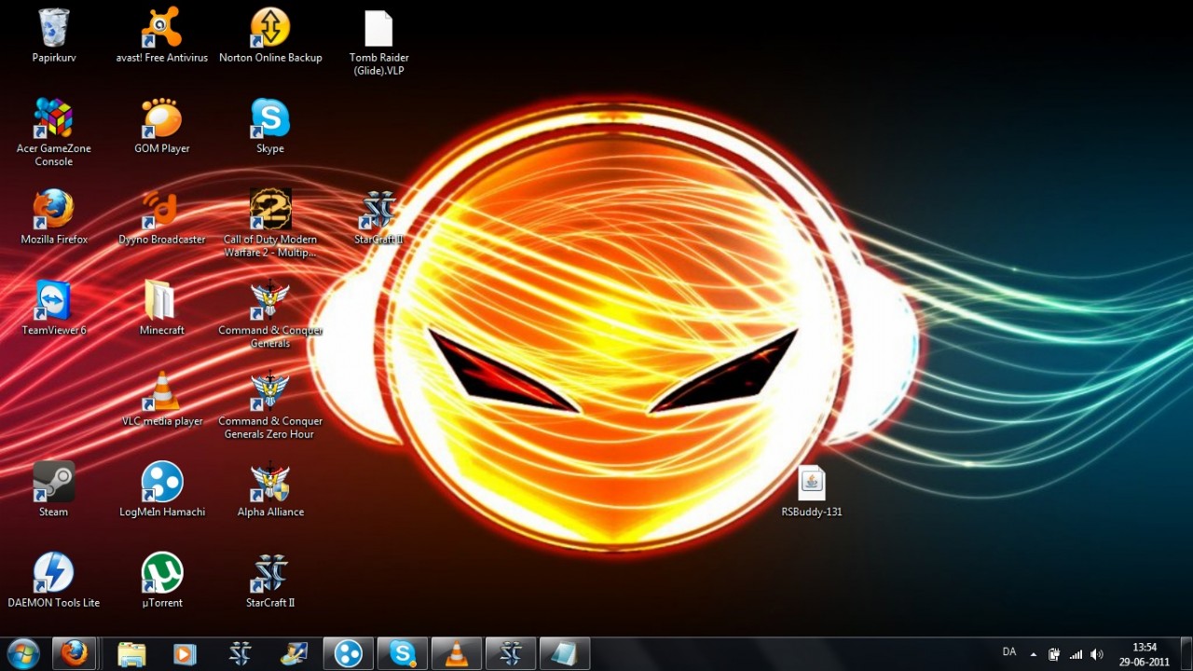
Task: Open the network signal tray icon
Action: [x=1076, y=654]
